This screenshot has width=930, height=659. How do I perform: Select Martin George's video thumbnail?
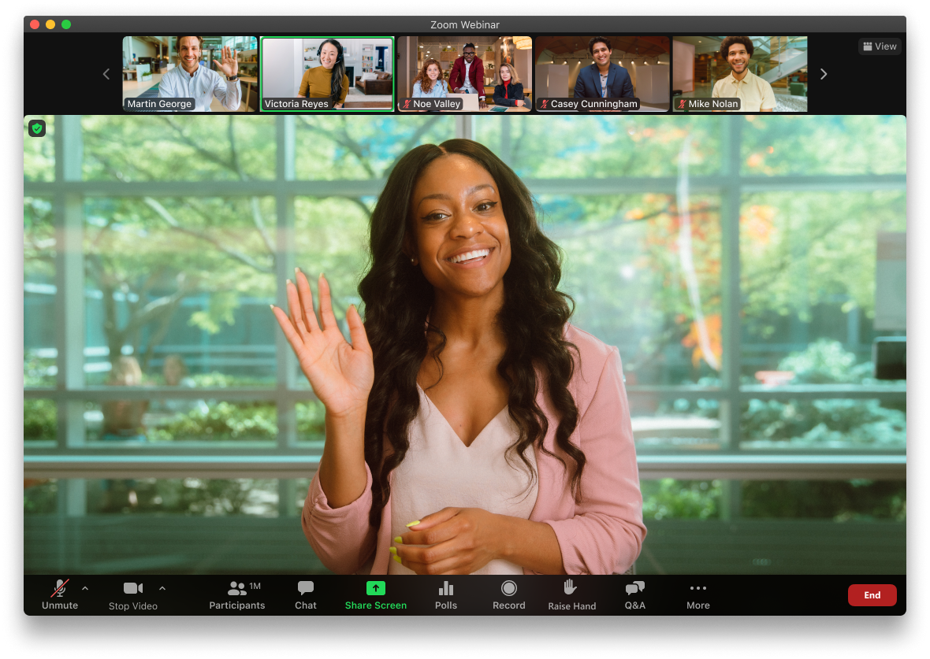point(190,73)
